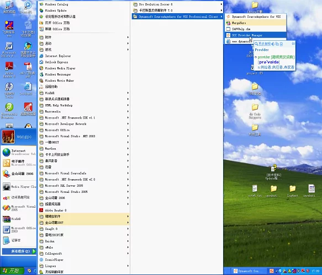
Task: Click the e-mail Microsoft Office icon in Start menu
Action: (x=7, y=163)
